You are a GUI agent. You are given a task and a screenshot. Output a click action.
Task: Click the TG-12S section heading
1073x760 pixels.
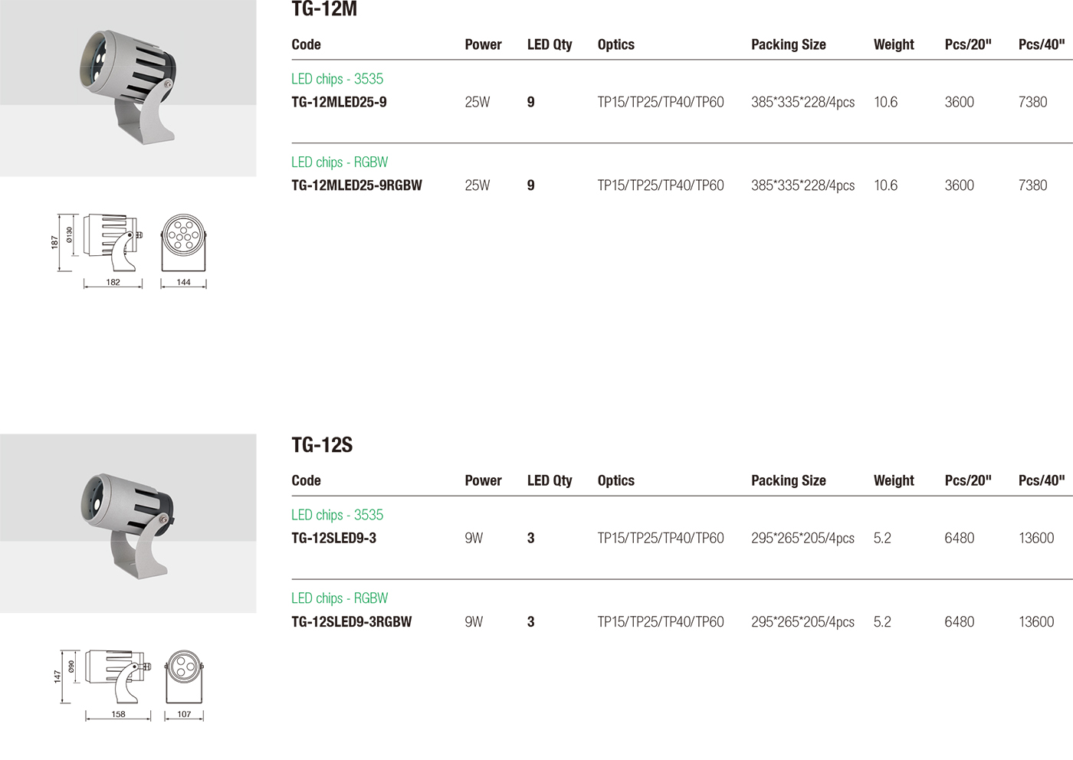pyautogui.click(x=322, y=445)
